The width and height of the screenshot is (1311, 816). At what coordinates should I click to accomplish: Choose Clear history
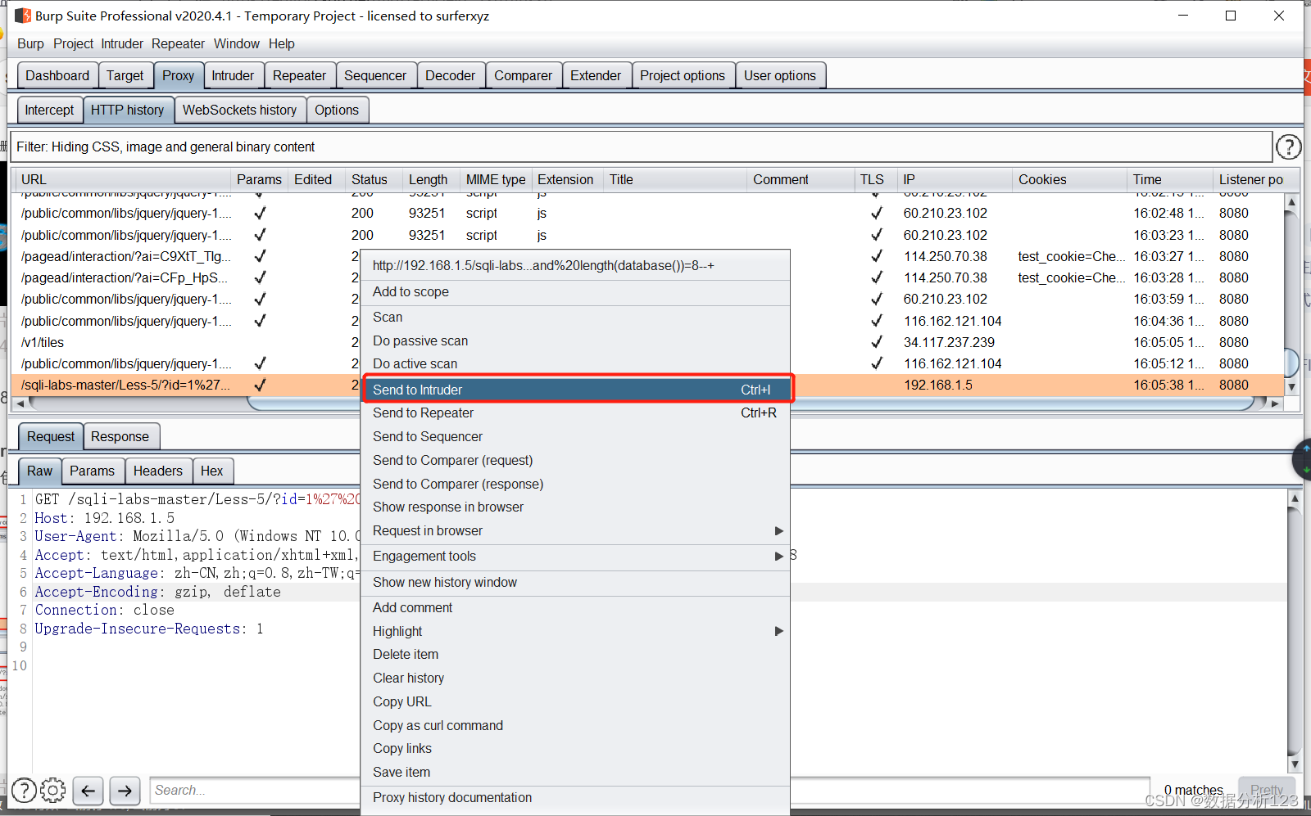pyautogui.click(x=575, y=678)
